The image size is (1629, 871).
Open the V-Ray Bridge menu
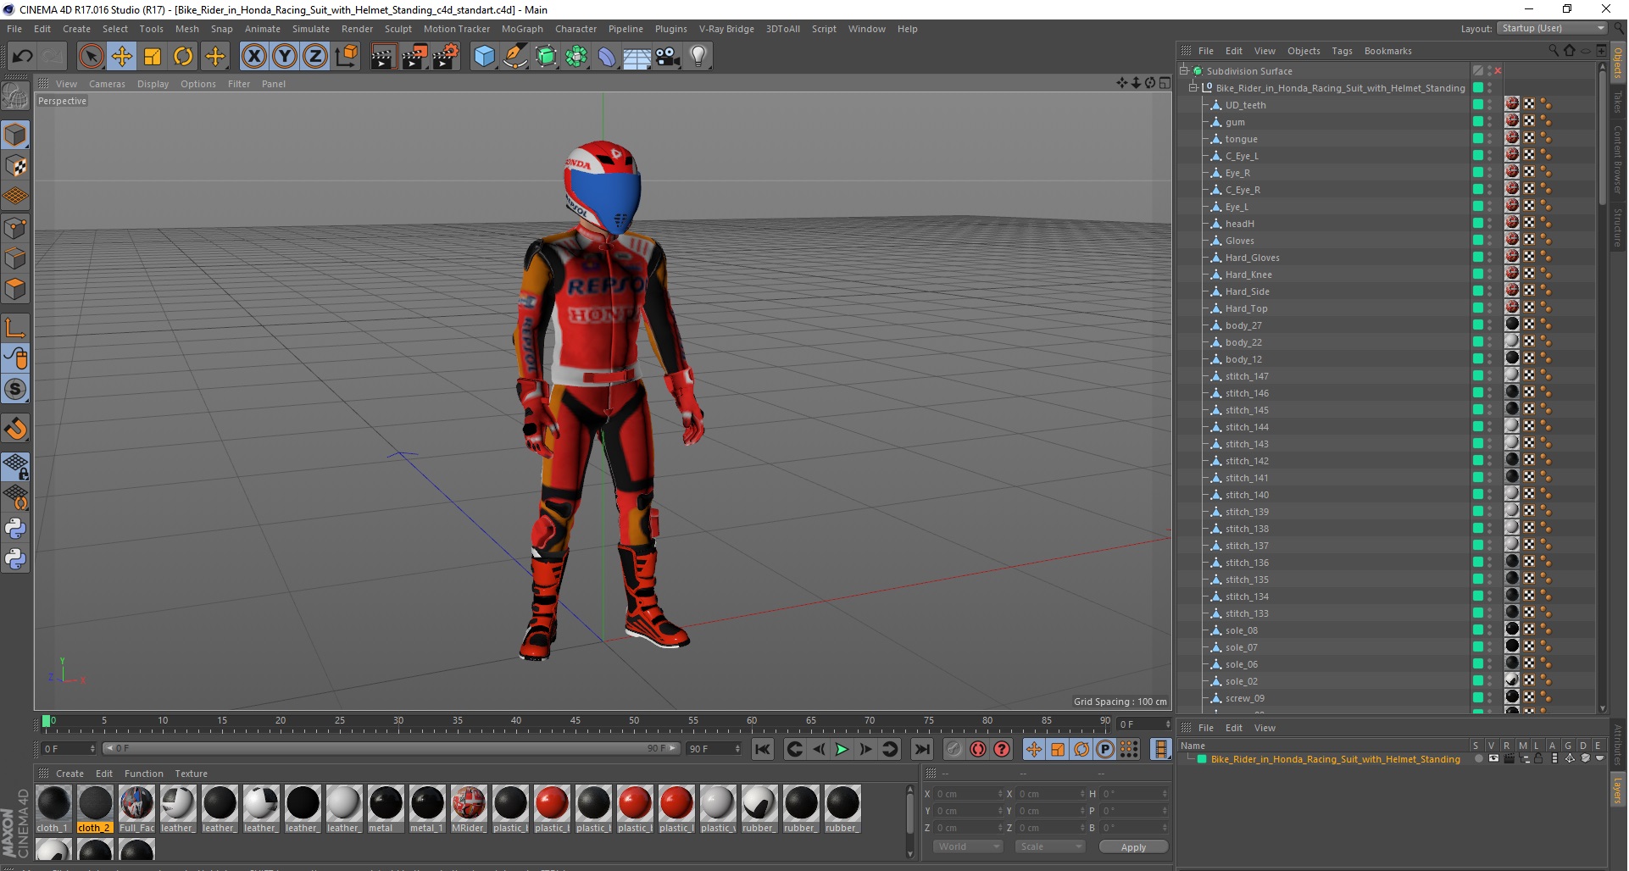[x=726, y=29]
